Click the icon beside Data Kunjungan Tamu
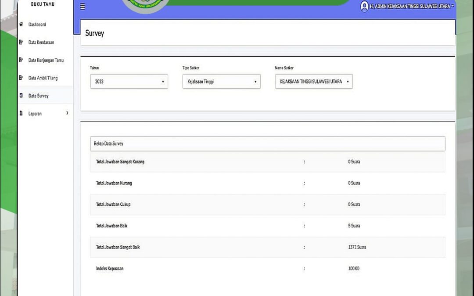This screenshot has width=474, height=296. (x=21, y=60)
